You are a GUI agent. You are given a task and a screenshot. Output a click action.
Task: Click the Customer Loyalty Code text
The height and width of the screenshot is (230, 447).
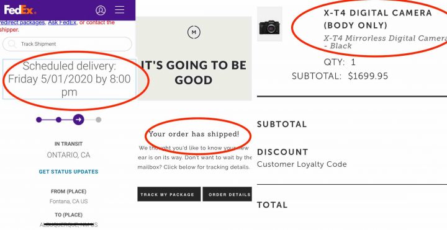[302, 164]
